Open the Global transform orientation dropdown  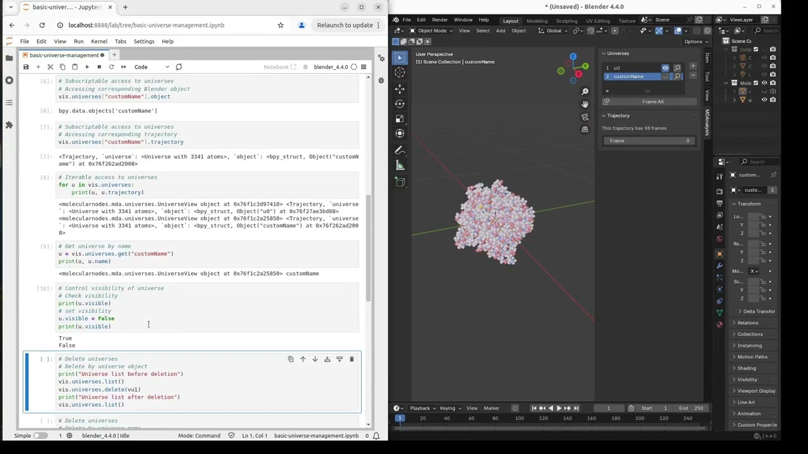point(554,30)
